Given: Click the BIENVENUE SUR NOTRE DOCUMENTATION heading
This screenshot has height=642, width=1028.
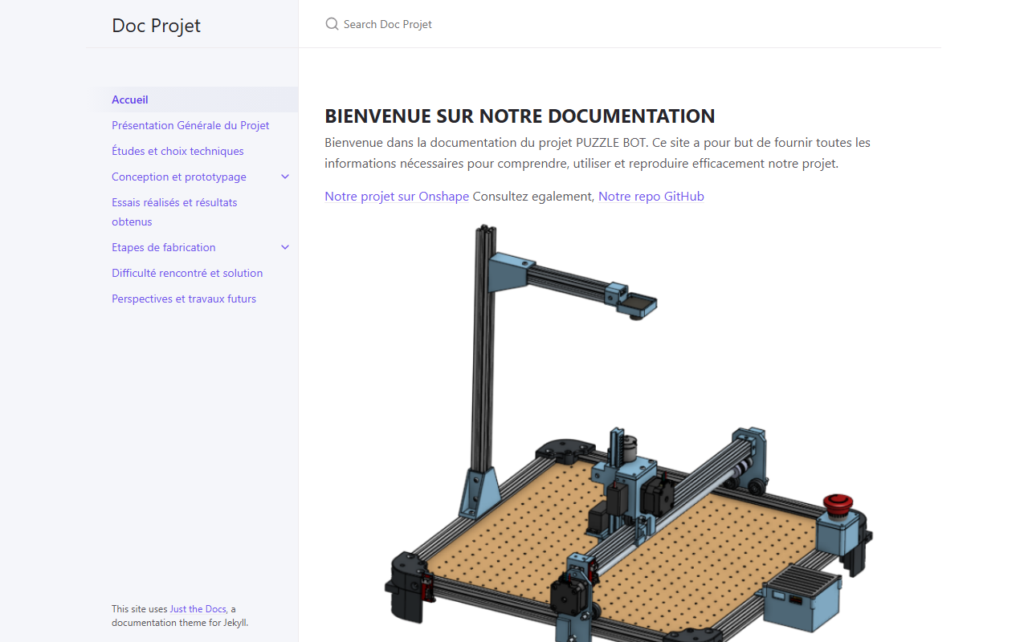Looking at the screenshot, I should tap(520, 116).
